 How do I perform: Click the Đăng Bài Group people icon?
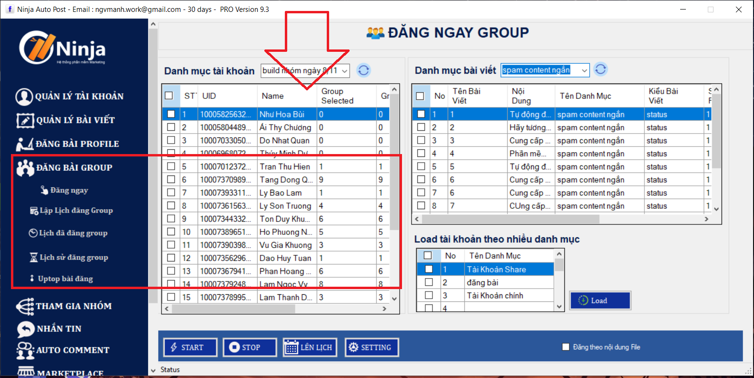(x=25, y=168)
